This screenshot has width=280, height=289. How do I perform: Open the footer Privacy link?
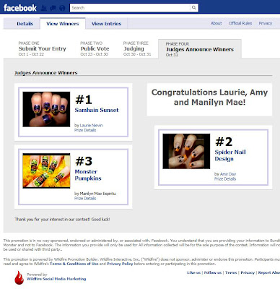pyautogui.click(x=248, y=272)
